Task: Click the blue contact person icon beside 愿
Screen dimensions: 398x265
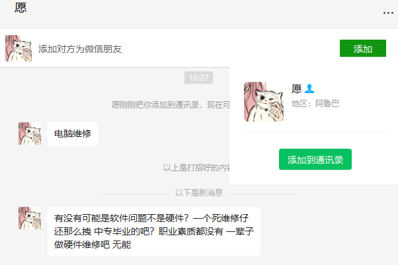Action: pyautogui.click(x=309, y=89)
